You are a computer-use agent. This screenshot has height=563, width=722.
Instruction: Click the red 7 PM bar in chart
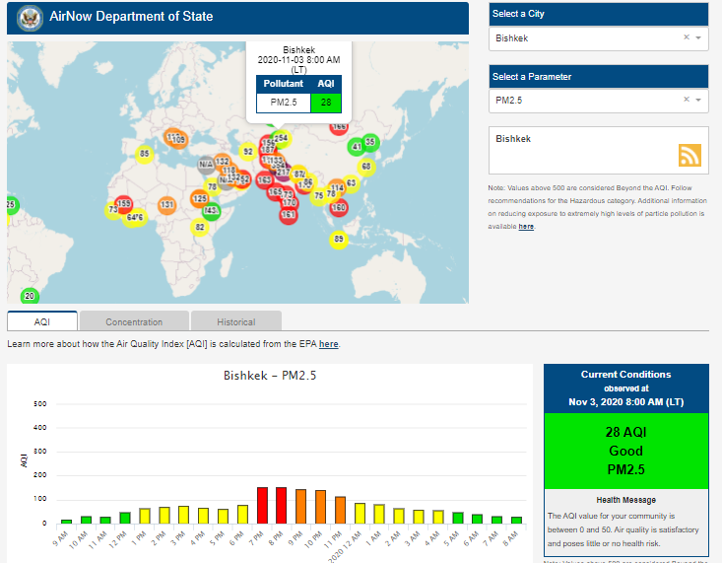coord(263,505)
